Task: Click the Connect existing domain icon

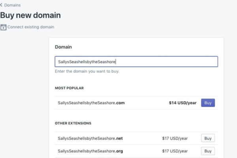Action: tap(3, 27)
